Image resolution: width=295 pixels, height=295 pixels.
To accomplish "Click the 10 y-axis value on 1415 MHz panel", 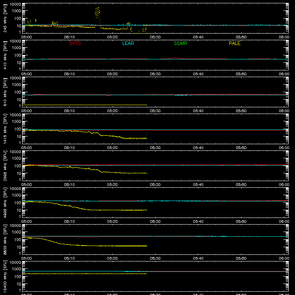I will point(19,136).
